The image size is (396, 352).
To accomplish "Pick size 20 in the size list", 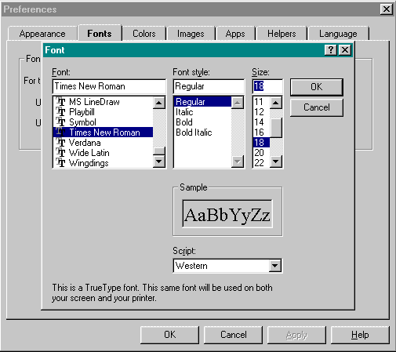I will [x=261, y=153].
